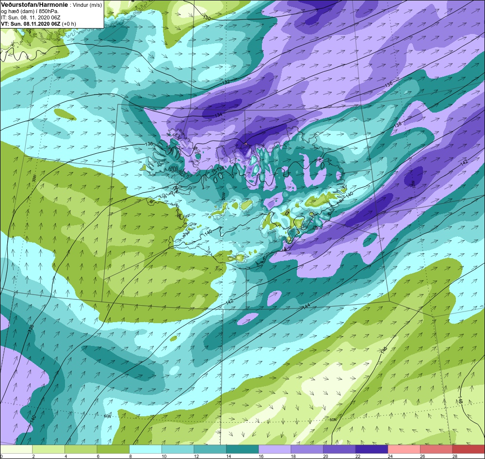This screenshot has height=459, width=485.
Task: Select the light lime 2–4 m/s legend swatch
Action: point(48,449)
